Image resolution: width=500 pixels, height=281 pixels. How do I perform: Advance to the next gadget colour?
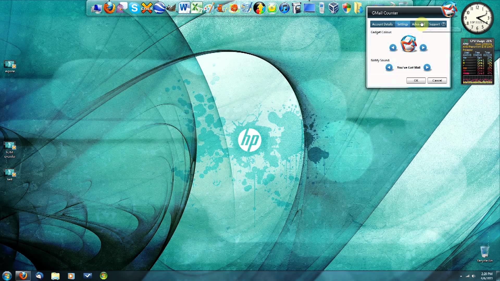click(x=423, y=48)
